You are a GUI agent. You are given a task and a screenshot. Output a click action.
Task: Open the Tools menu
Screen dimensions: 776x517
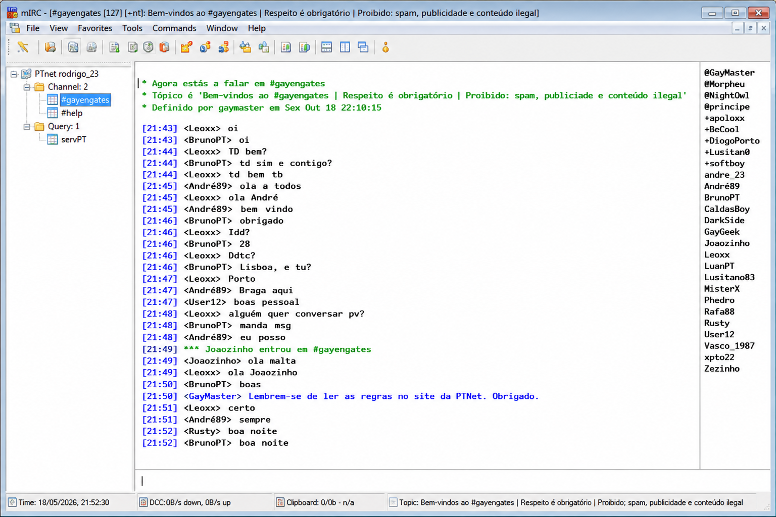[x=132, y=28]
